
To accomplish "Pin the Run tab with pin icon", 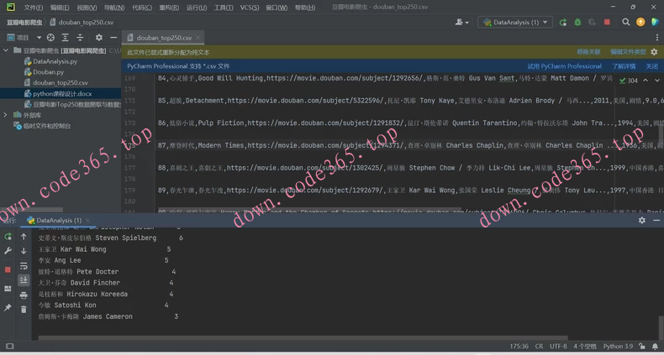I will click(x=8, y=309).
